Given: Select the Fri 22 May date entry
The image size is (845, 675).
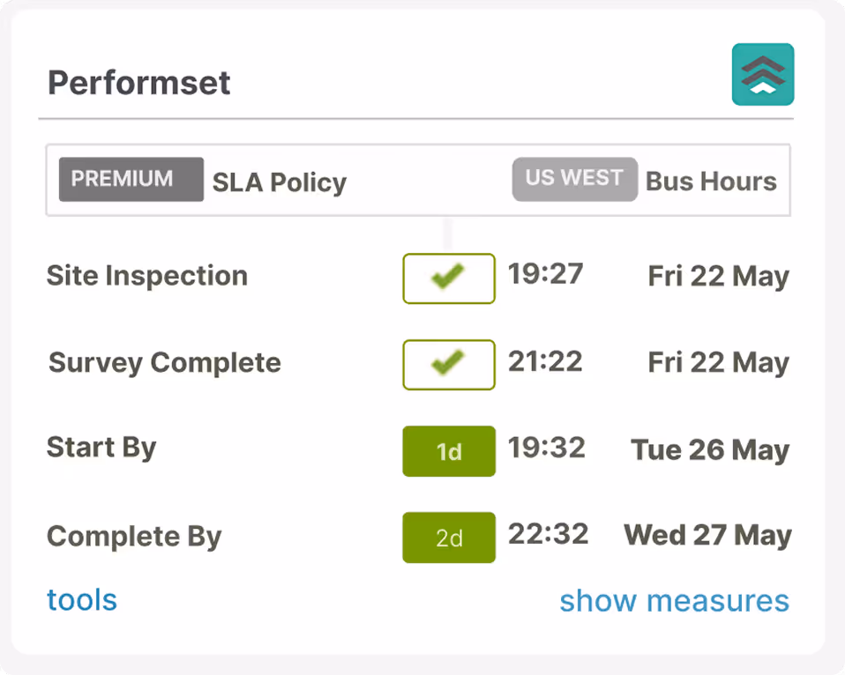Looking at the screenshot, I should pos(717,276).
